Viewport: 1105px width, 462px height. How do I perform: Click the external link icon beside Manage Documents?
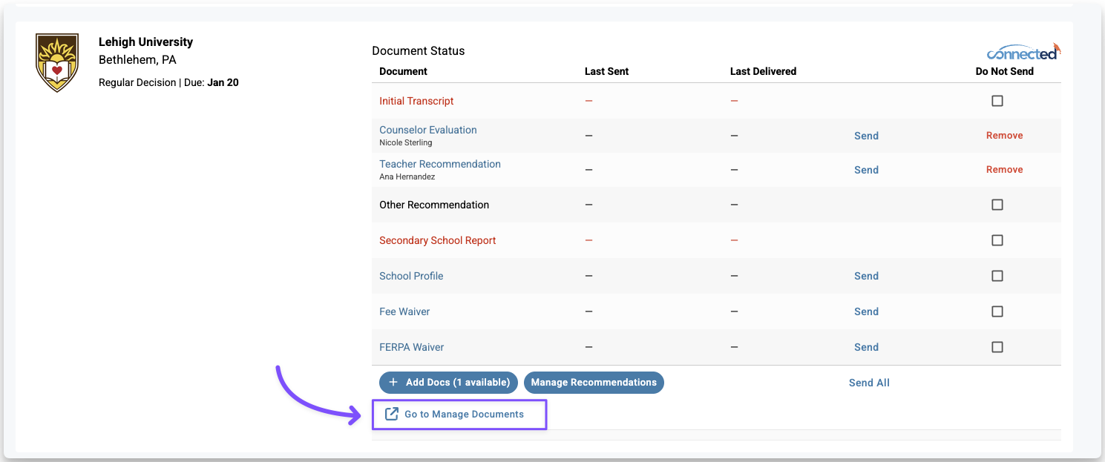pos(392,414)
